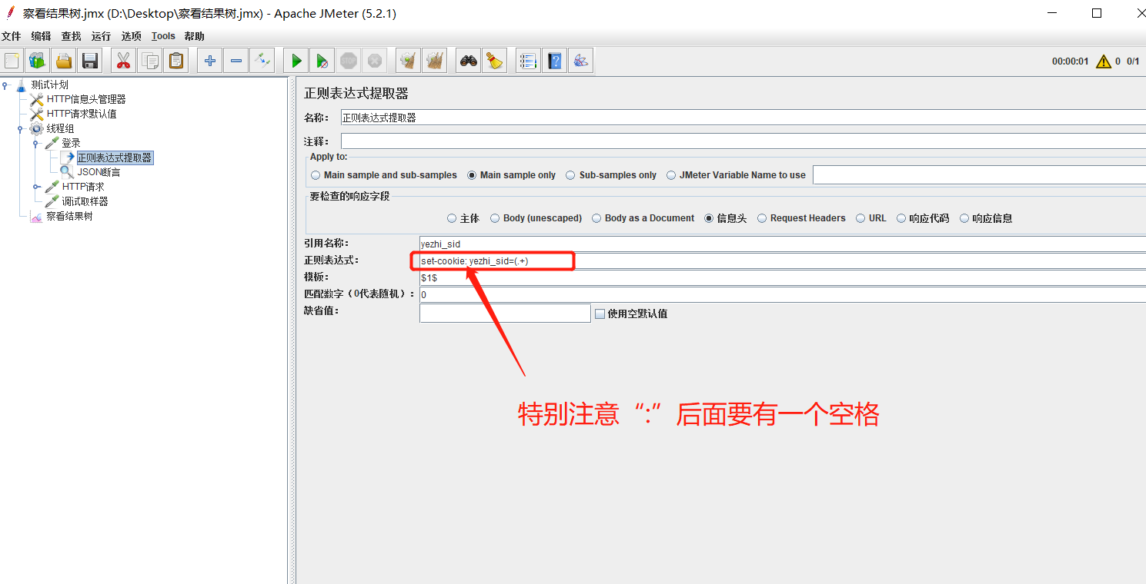This screenshot has width=1146, height=584.
Task: Collapse all nodes with the minus icon
Action: [236, 61]
